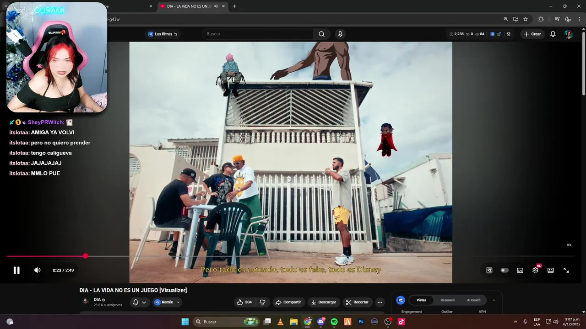Mute the tab via its speaker icon

point(216,6)
